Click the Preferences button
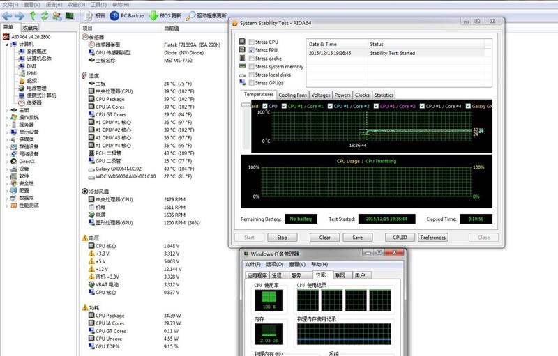 432,238
